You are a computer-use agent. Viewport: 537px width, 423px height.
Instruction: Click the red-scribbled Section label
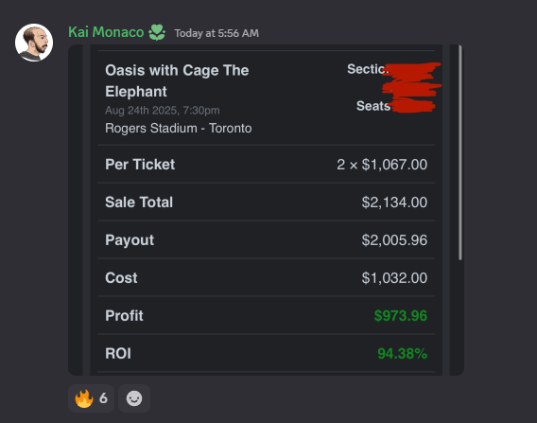pyautogui.click(x=368, y=69)
